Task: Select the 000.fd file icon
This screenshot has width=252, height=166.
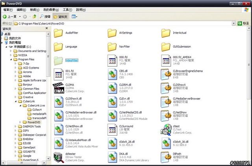Action: (112, 61)
